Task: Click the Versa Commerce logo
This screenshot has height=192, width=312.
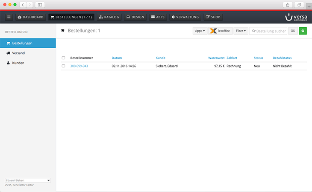Action: (x=295, y=17)
